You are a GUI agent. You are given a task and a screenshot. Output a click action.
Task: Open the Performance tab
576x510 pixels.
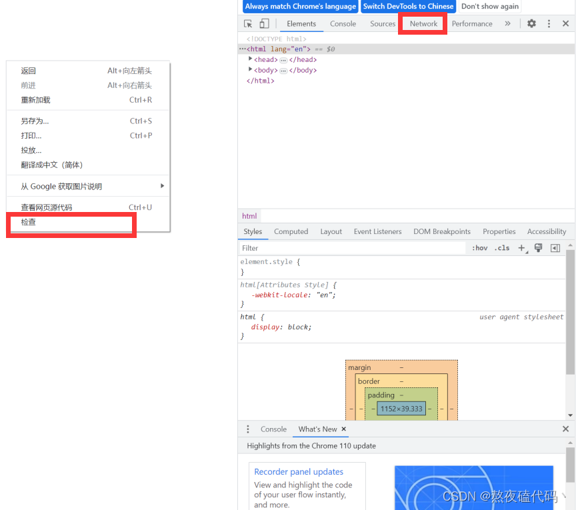[x=472, y=24]
